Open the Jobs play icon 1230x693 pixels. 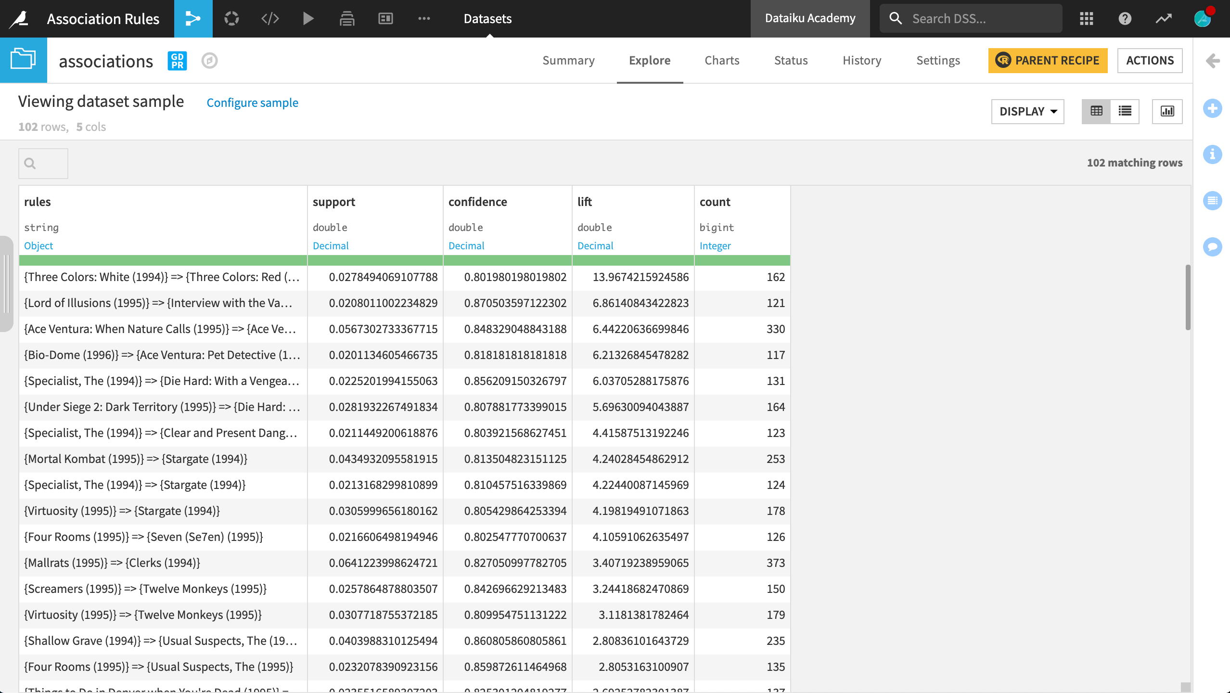pos(308,19)
